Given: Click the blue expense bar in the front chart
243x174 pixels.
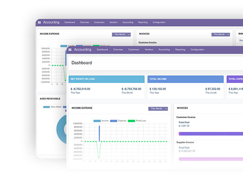Looking at the screenshot, I should tap(99, 134).
